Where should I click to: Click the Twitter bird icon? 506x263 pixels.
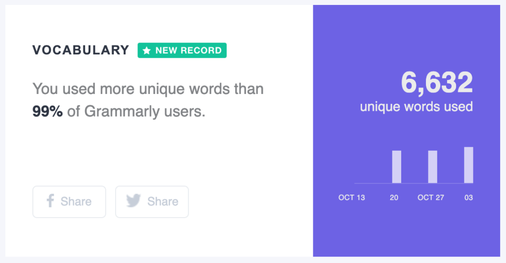pos(133,201)
